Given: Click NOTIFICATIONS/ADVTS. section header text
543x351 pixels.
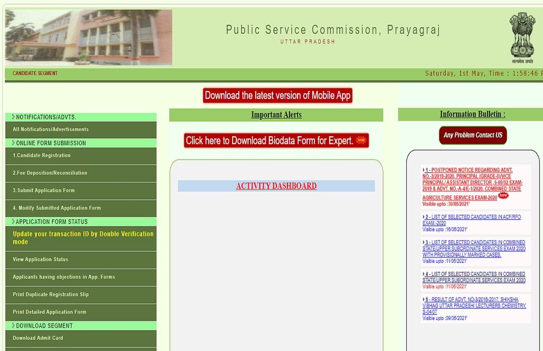Looking at the screenshot, I should (x=46, y=117).
